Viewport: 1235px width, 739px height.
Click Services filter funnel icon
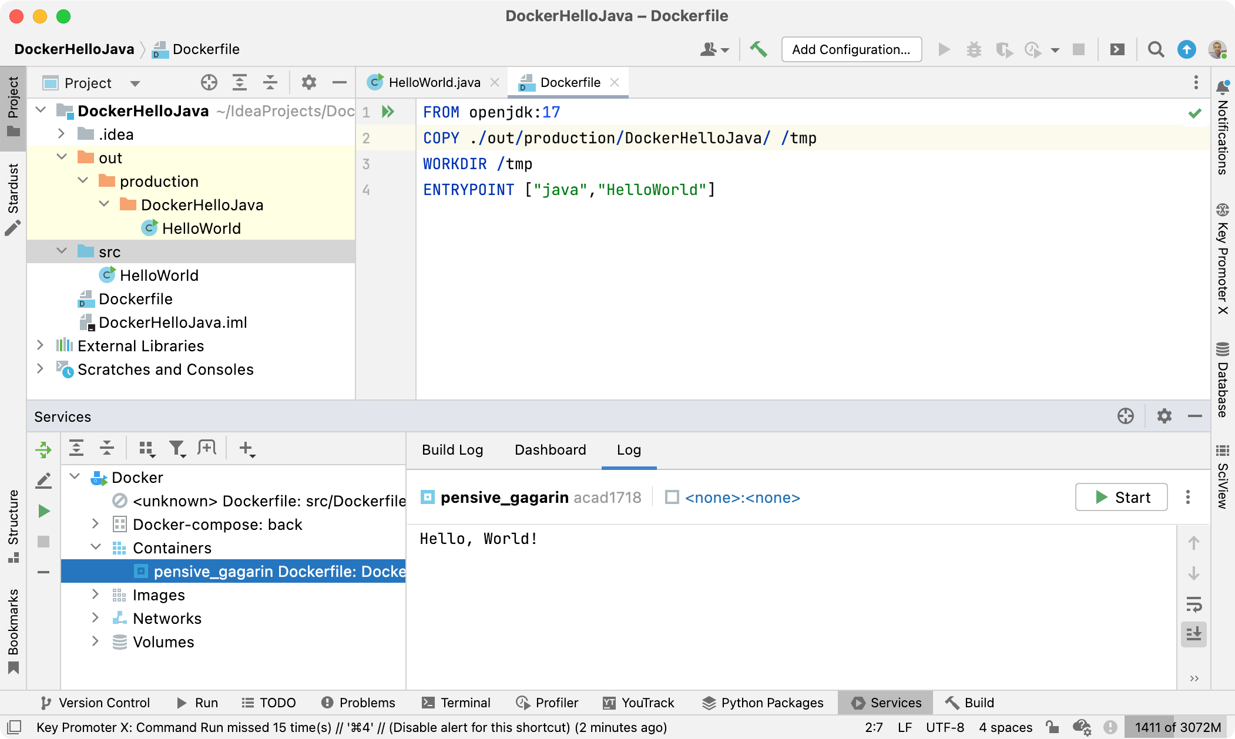click(177, 449)
